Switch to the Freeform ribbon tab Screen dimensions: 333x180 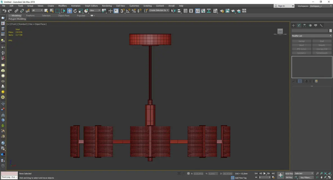30,16
